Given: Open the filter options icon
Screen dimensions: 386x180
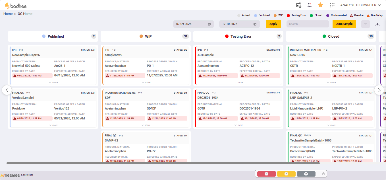Looking at the screenshot, I should [x=366, y=24].
